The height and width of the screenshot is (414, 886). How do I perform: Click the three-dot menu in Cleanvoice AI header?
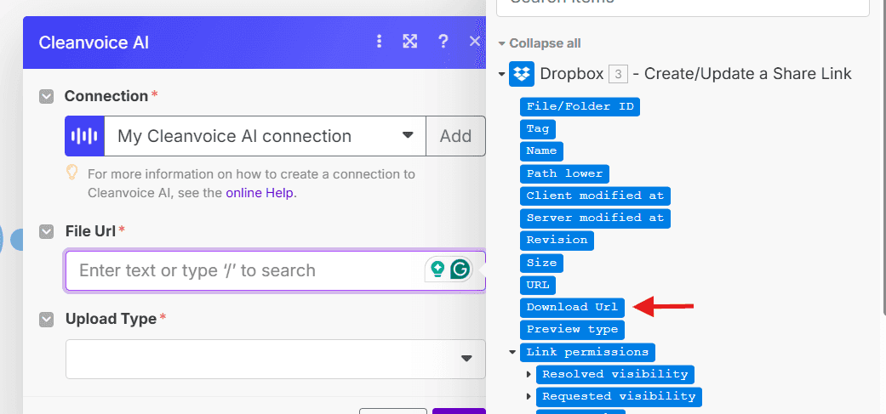coord(380,42)
